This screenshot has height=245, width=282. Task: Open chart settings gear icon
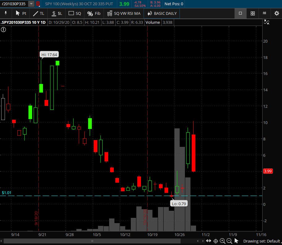click(276, 13)
